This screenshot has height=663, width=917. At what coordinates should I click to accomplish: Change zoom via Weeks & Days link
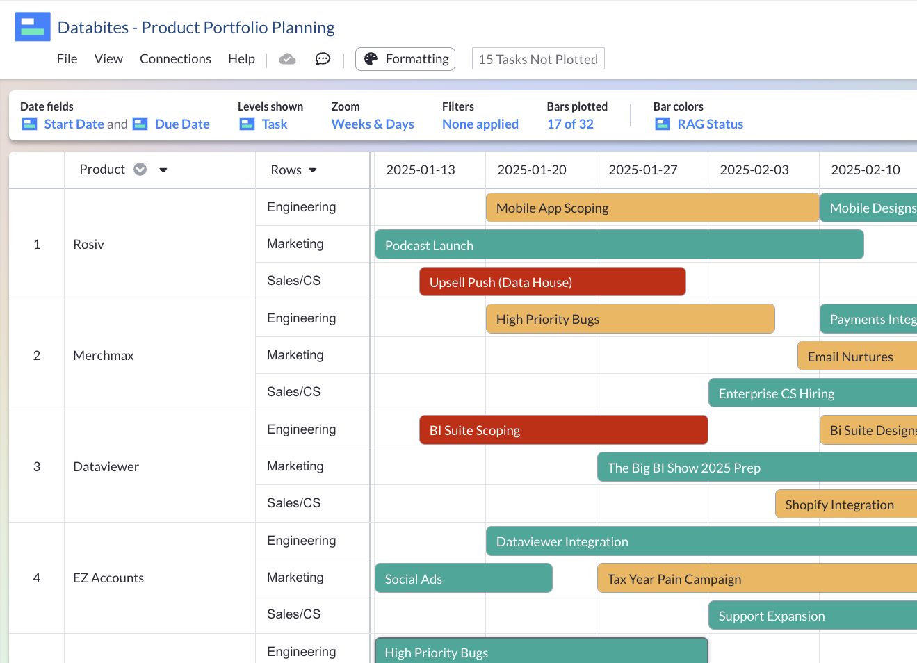pyautogui.click(x=372, y=124)
